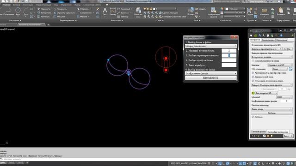This screenshot has width=296, height=166.
Task: Click the МОДЕЛЬ status bar button
Action: click(x=202, y=163)
